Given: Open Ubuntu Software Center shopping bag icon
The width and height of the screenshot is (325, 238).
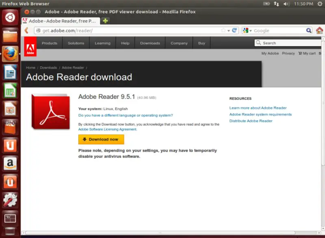Looking at the screenshot, I should 10,127.
